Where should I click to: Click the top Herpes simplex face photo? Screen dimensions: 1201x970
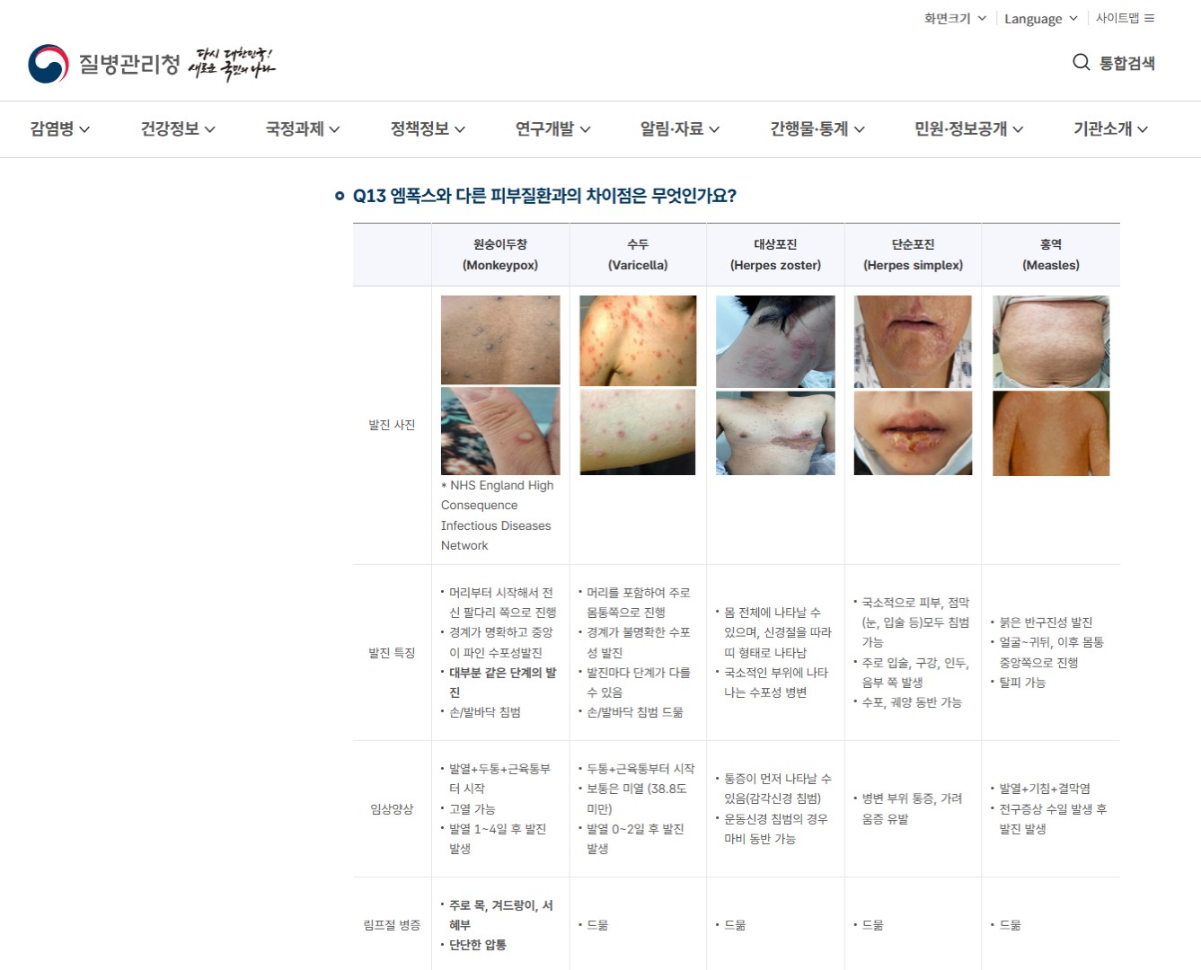(x=913, y=341)
